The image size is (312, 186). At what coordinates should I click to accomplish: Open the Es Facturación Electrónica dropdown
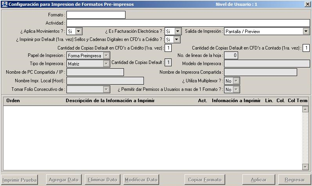point(178,31)
